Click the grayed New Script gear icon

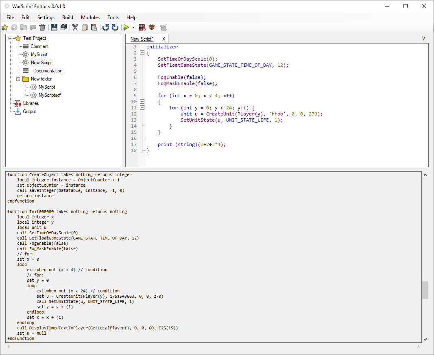[14, 27]
